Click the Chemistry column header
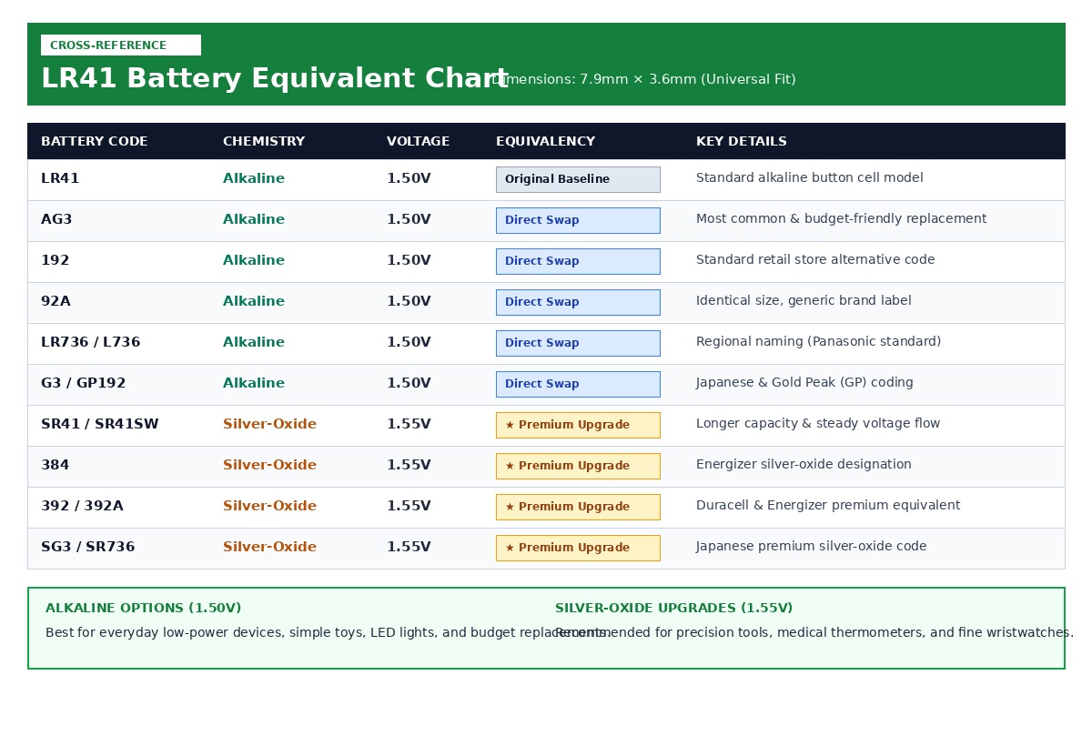This screenshot has width=1092, height=746. click(x=264, y=142)
